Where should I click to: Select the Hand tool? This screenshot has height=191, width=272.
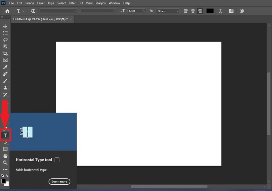5,156
